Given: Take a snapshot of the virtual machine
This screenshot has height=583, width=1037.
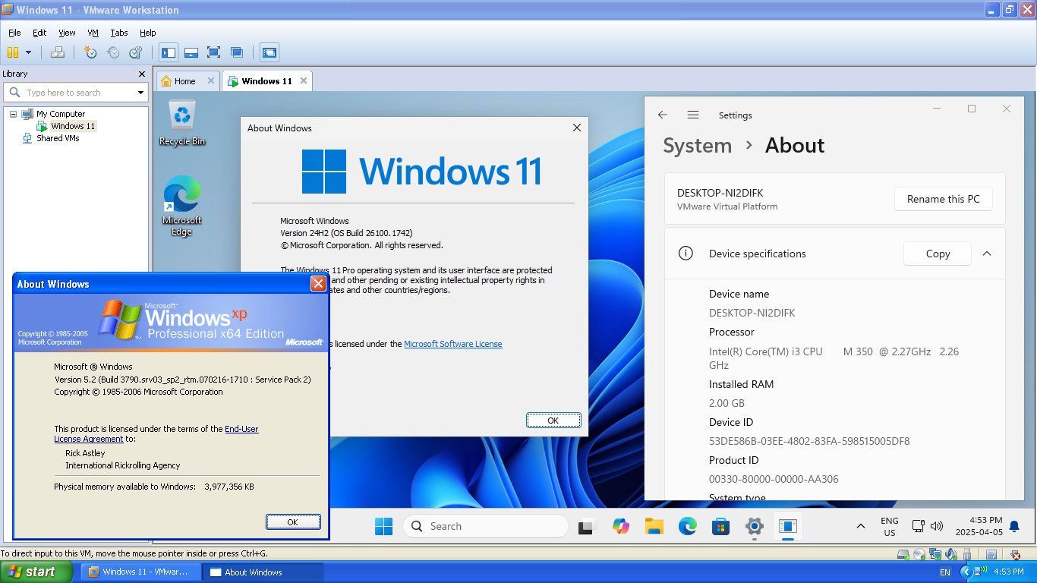Looking at the screenshot, I should click(90, 52).
